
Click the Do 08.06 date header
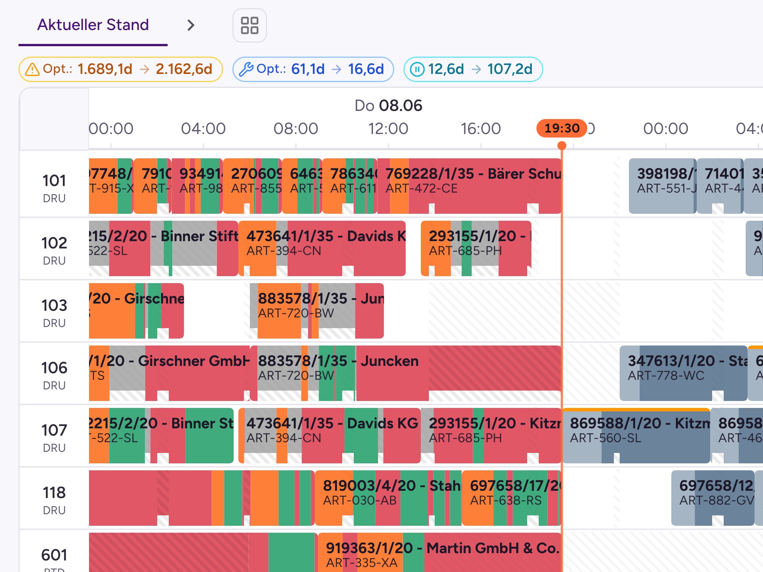(388, 106)
